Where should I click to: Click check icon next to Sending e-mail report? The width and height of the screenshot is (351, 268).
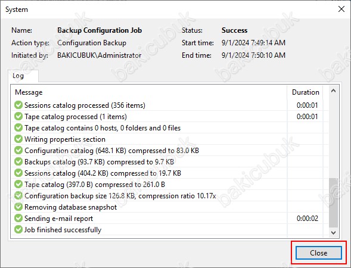[x=18, y=218]
